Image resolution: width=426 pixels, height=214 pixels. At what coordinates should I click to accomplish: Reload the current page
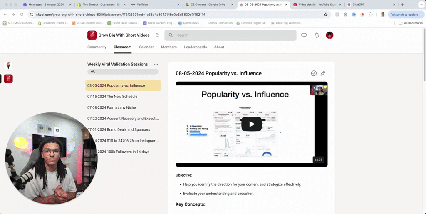coord(22,15)
